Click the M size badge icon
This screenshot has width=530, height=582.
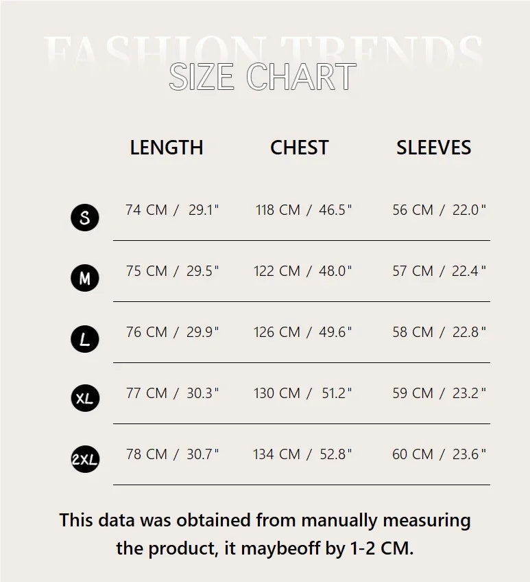click(85, 278)
